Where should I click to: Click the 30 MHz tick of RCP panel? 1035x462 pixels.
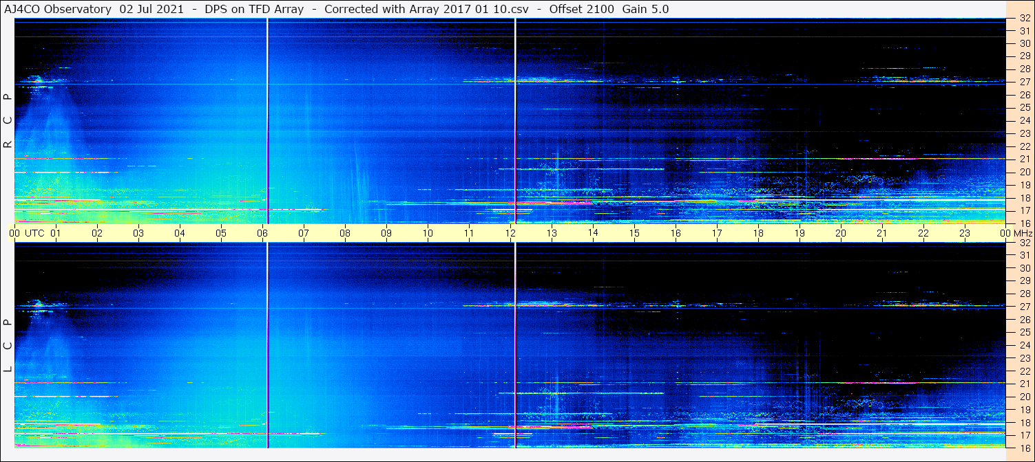pyautogui.click(x=1024, y=43)
